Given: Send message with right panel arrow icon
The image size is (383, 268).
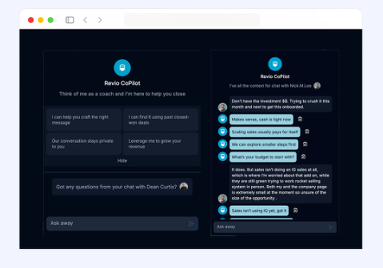Looking at the screenshot, I should [331, 227].
